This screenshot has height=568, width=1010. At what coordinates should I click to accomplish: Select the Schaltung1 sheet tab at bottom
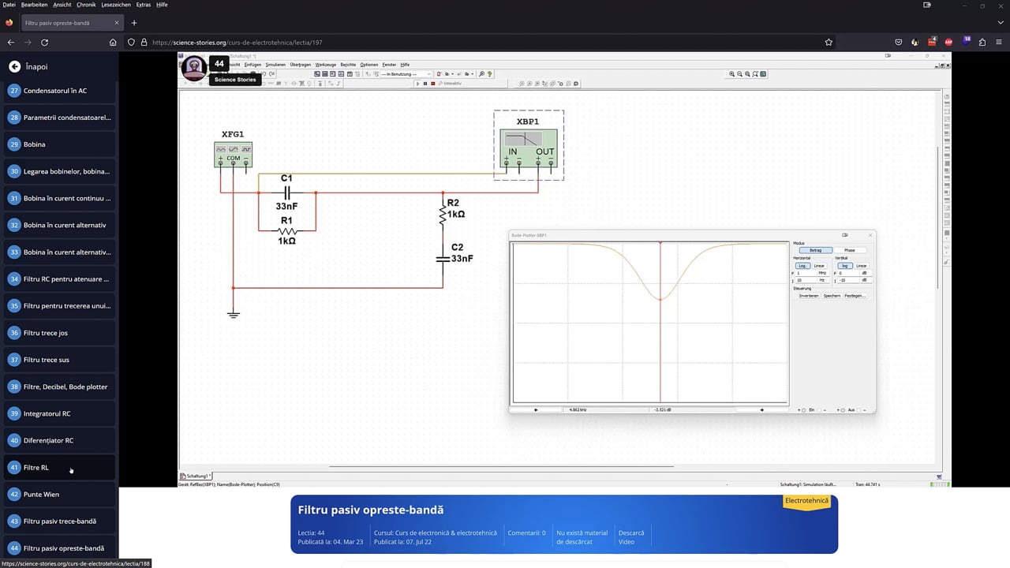pos(196,476)
